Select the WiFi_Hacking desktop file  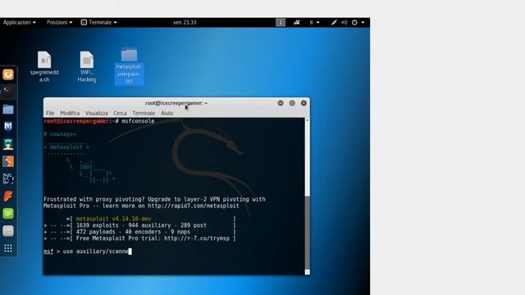pos(87,67)
